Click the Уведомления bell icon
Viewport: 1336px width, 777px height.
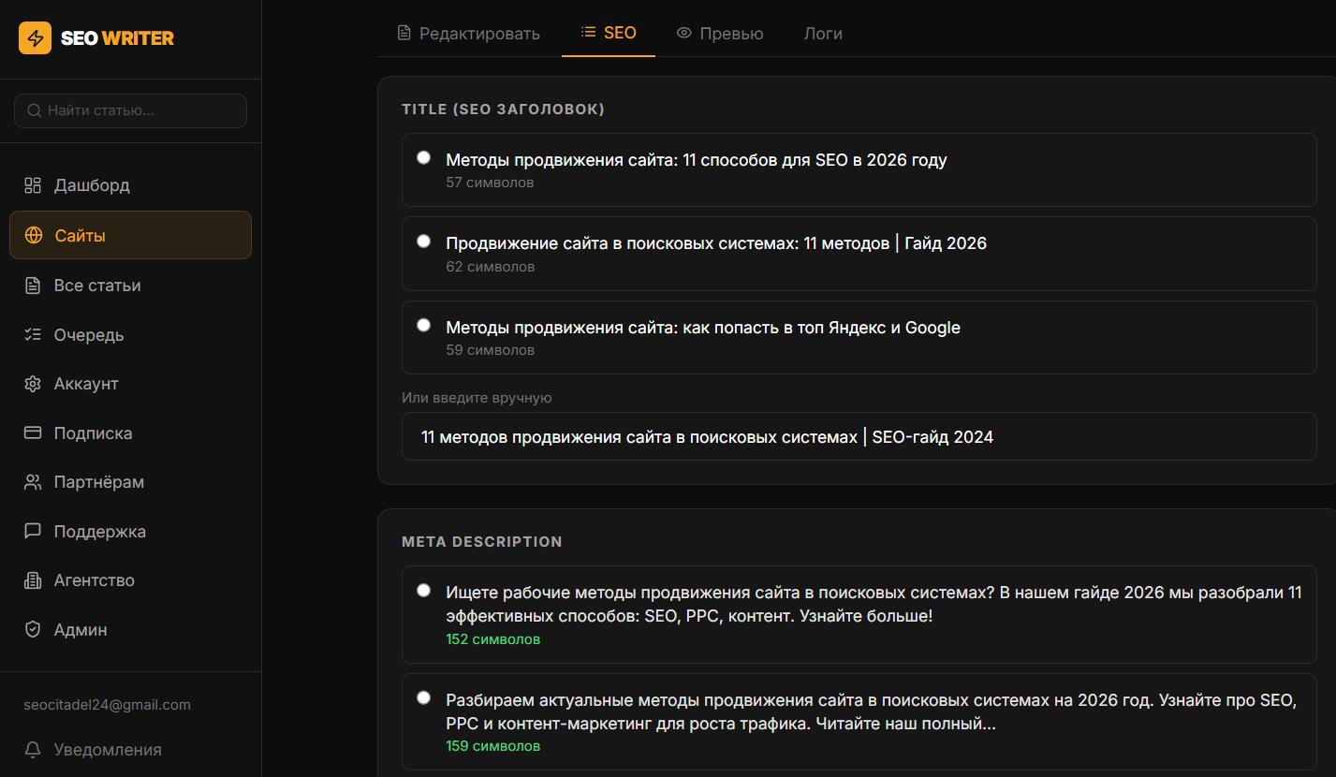tap(33, 750)
